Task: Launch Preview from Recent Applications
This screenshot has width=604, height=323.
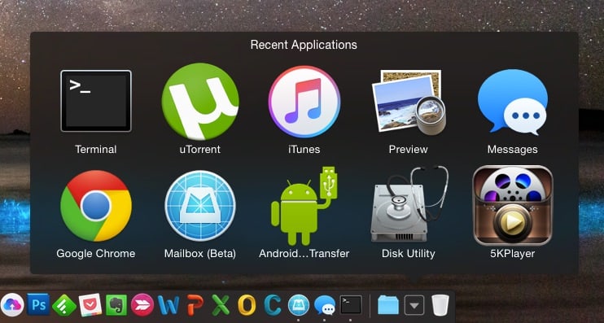Action: pyautogui.click(x=409, y=102)
